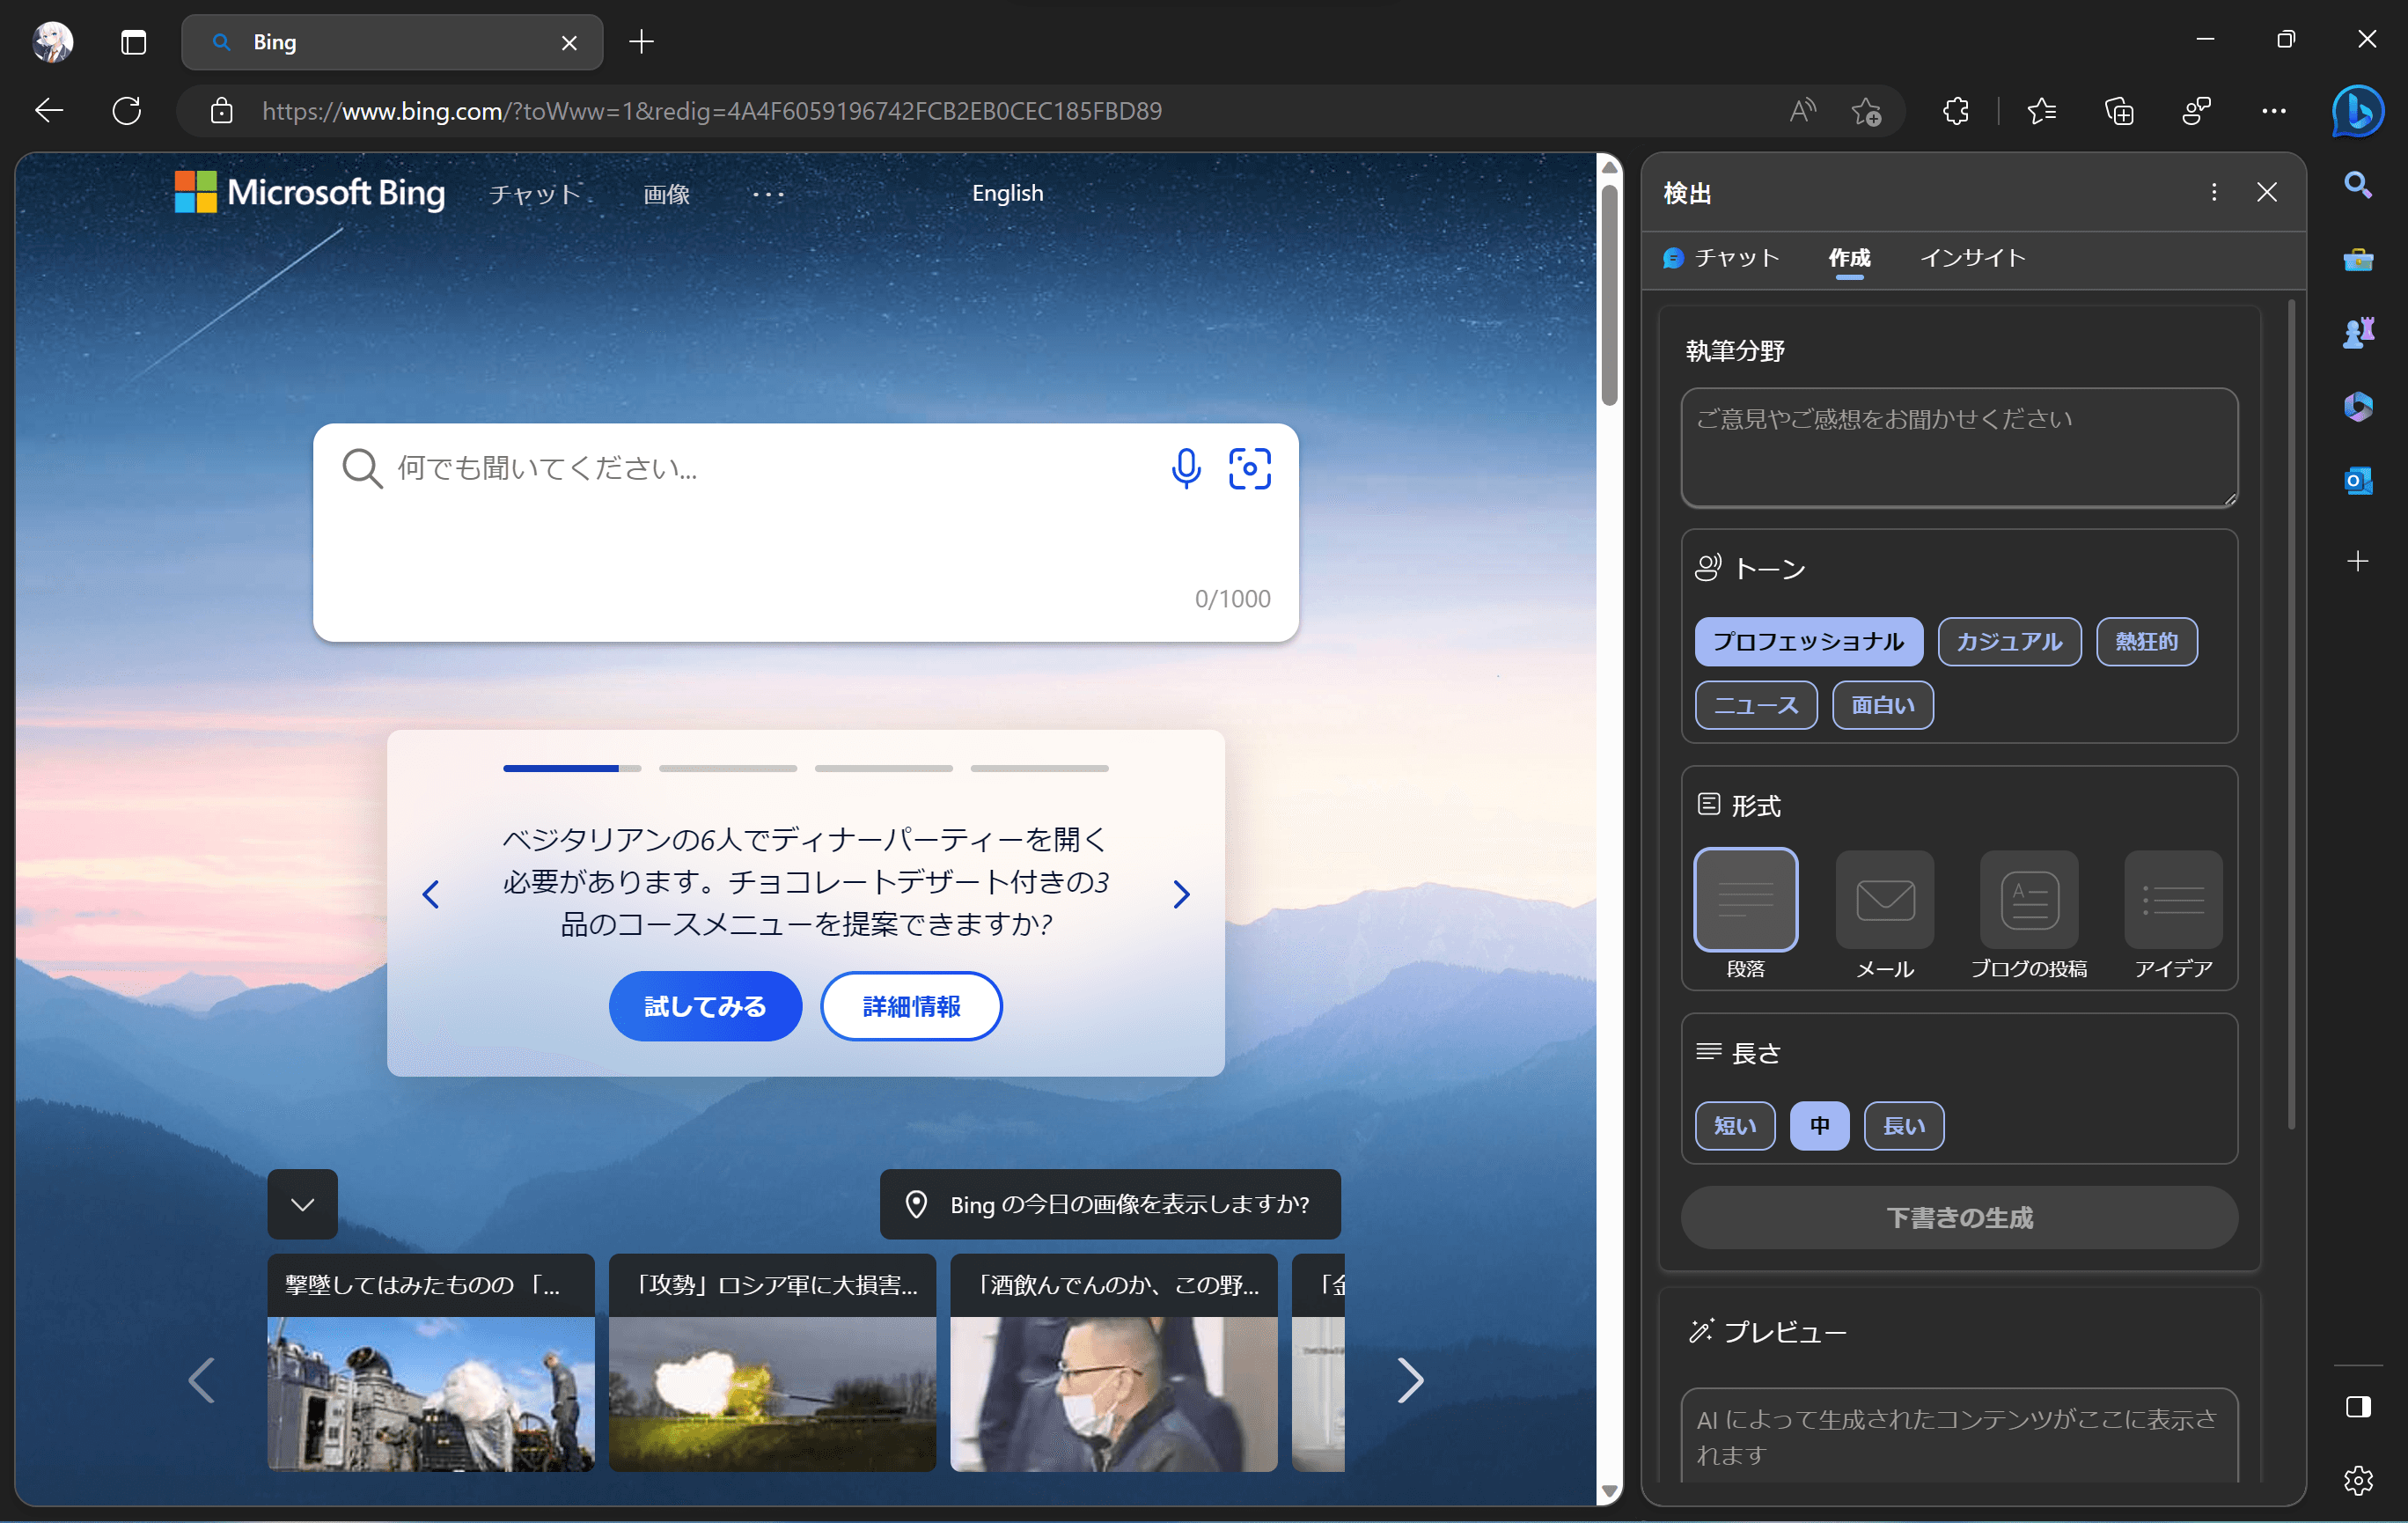This screenshot has width=2408, height=1523.
Task: Click the 詳細情報 button
Action: point(911,1006)
